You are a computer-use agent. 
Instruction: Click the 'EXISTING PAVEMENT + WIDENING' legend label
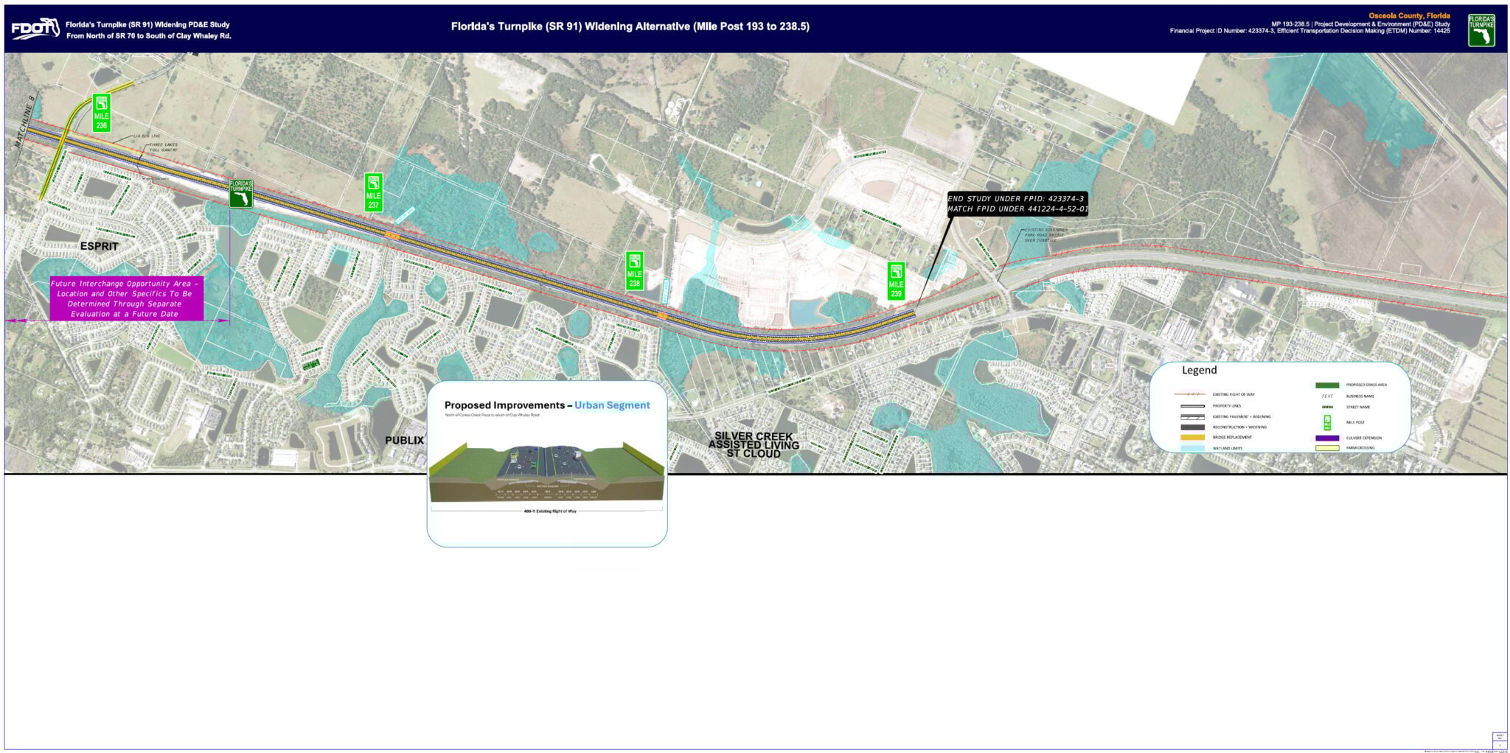1242,417
